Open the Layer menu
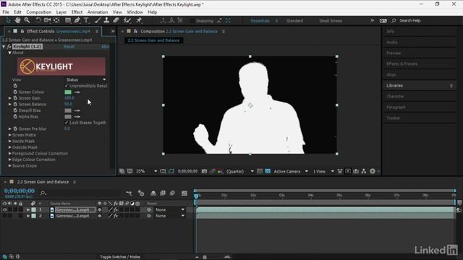This screenshot has width=463, height=260. click(x=61, y=12)
